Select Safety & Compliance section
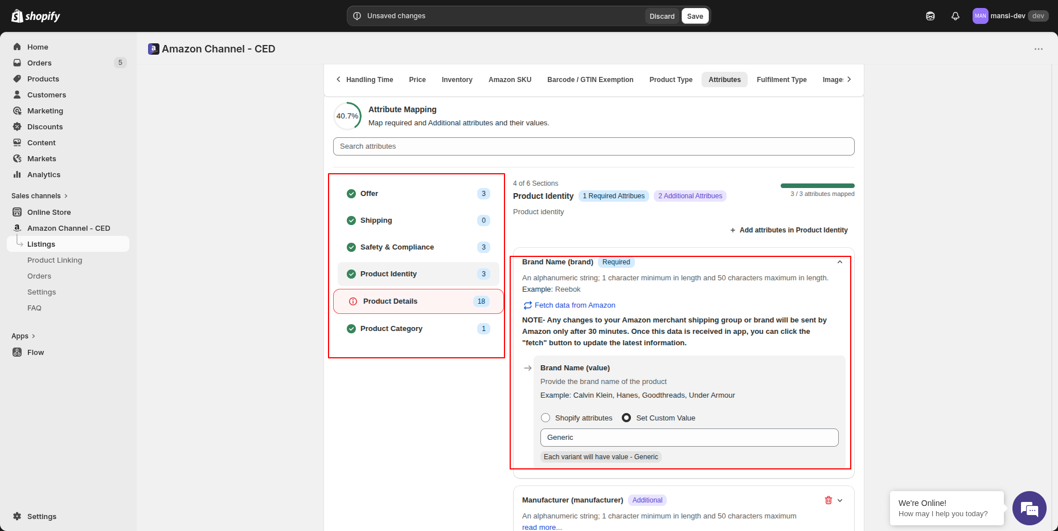The height and width of the screenshot is (531, 1058). [x=418, y=247]
